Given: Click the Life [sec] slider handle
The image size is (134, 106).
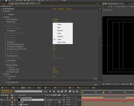Looking at the screenshot, I should (35, 80).
